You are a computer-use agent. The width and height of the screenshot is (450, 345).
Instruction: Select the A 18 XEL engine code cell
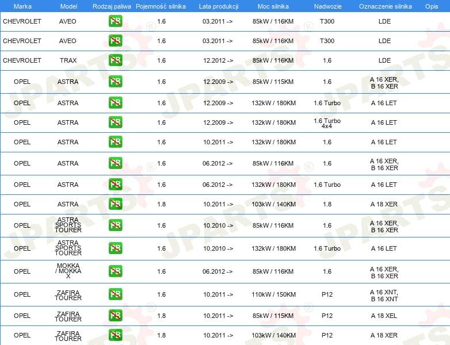(x=384, y=316)
